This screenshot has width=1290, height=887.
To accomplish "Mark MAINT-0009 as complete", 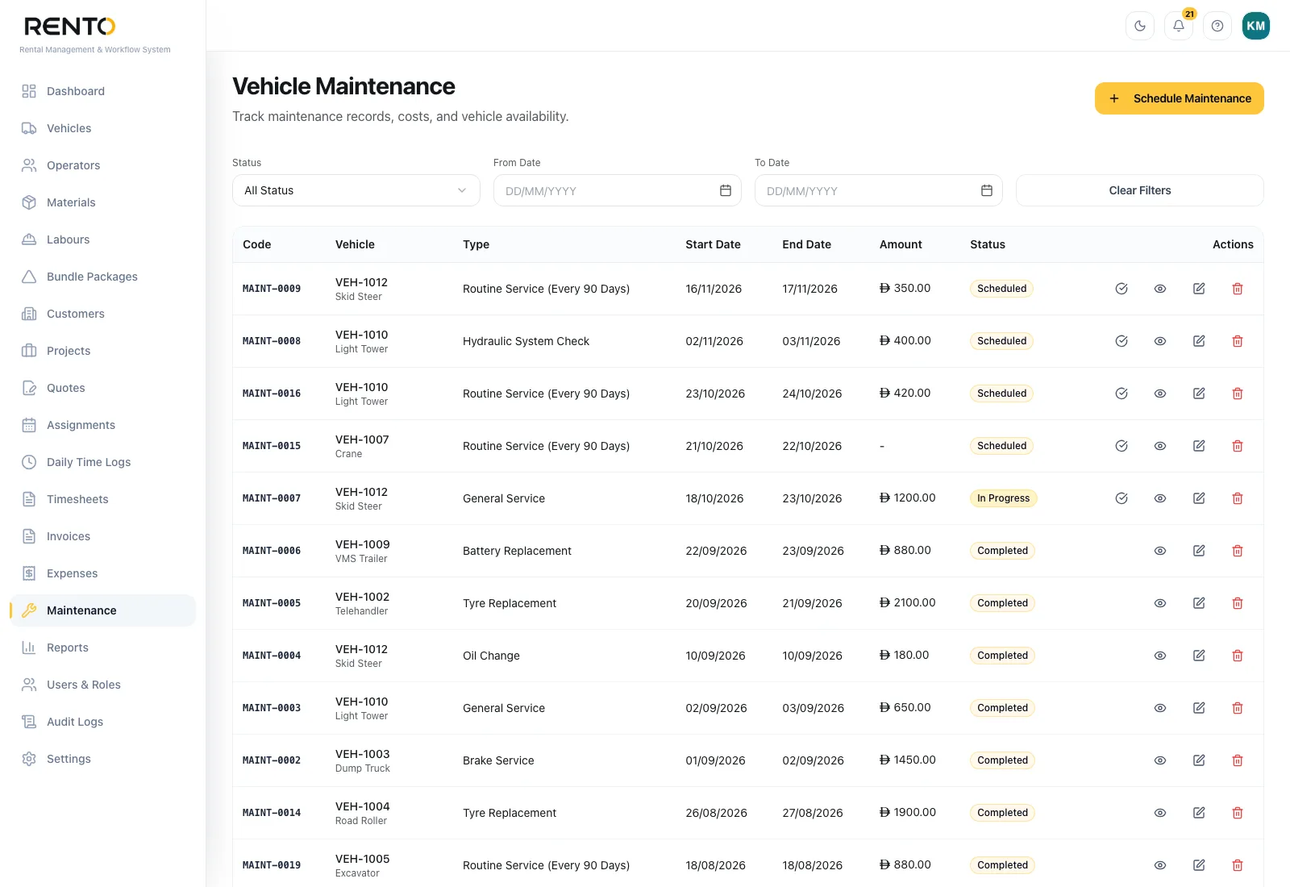I will pyautogui.click(x=1121, y=289).
